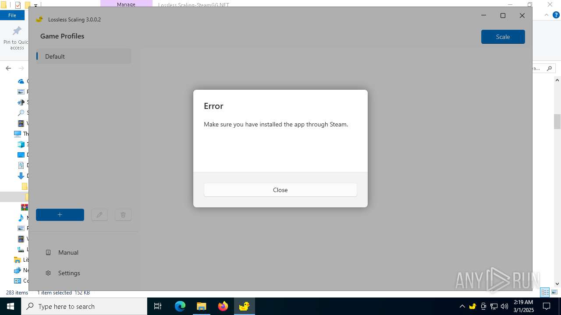Show hidden system tray icons

[x=462, y=306]
